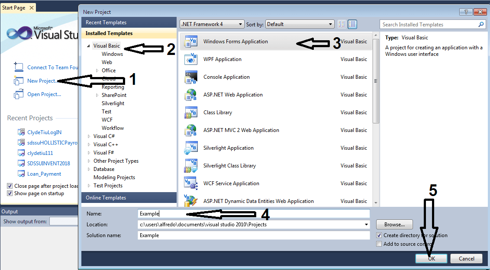490x270 pixels.
Task: Select the Installed Templates section
Action: [129, 33]
